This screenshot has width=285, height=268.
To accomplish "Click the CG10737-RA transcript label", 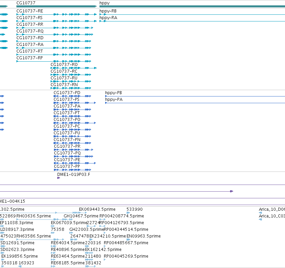I will point(30,45).
